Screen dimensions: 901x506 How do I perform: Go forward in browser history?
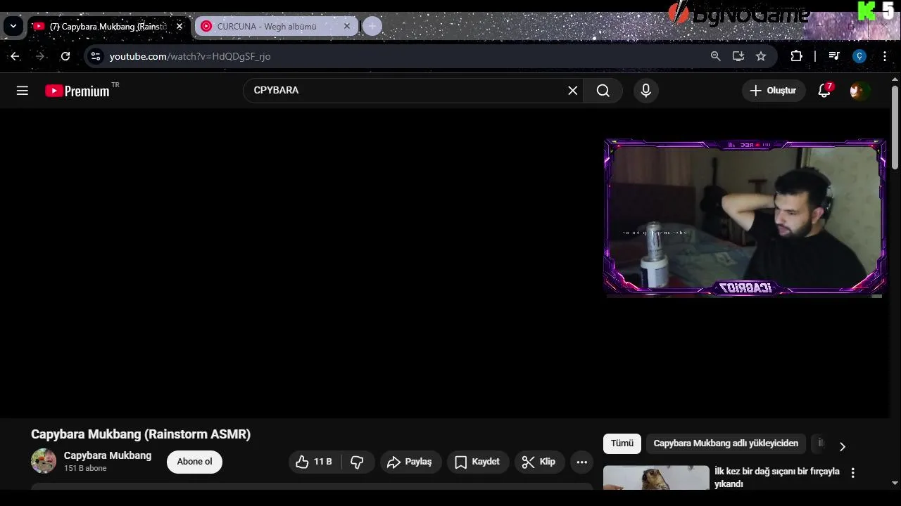click(x=40, y=56)
